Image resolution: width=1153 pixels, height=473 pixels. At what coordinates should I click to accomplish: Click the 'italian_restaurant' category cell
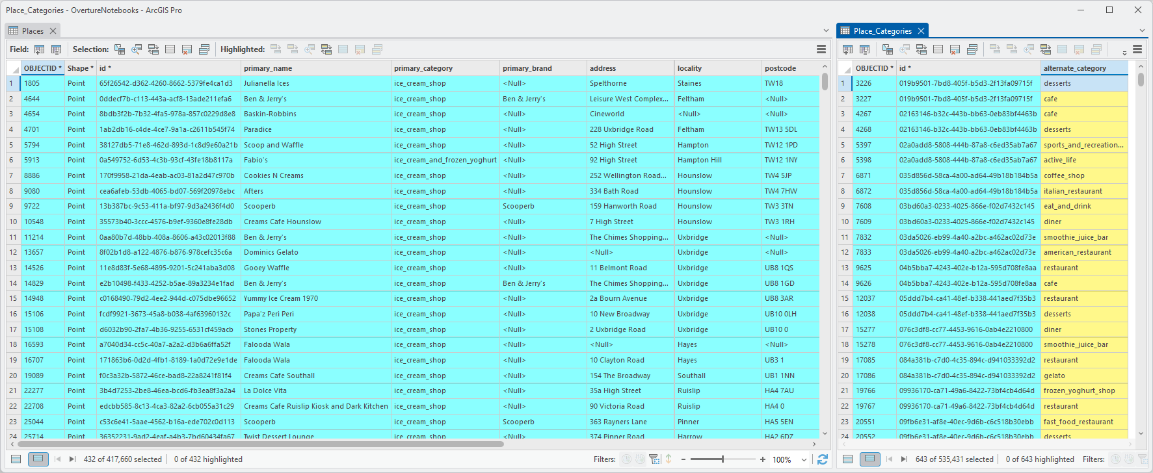pyautogui.click(x=1084, y=191)
